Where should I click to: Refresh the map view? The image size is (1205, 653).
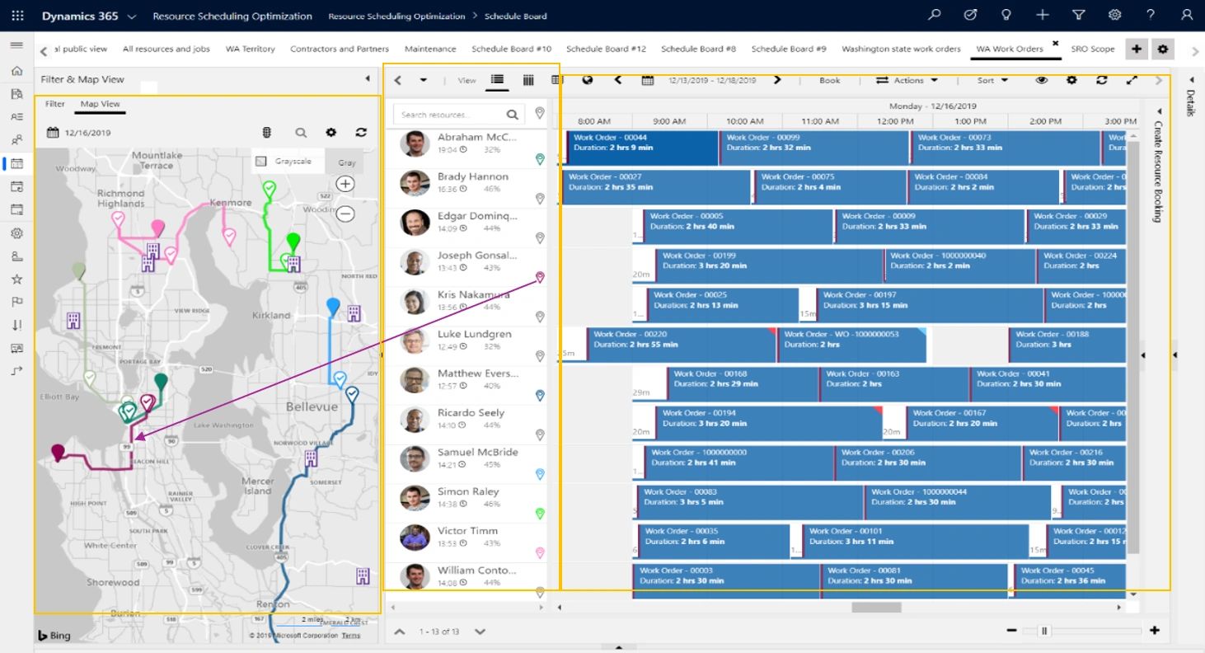click(361, 133)
